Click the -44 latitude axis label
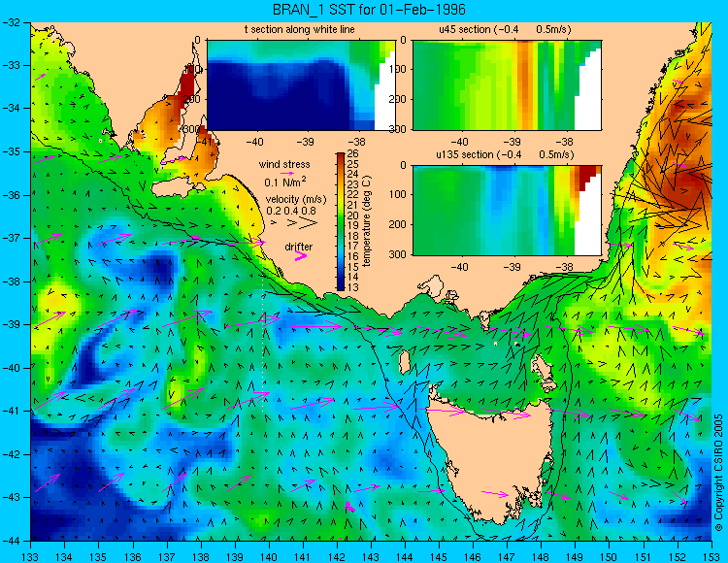This screenshot has width=728, height=563. point(12,541)
